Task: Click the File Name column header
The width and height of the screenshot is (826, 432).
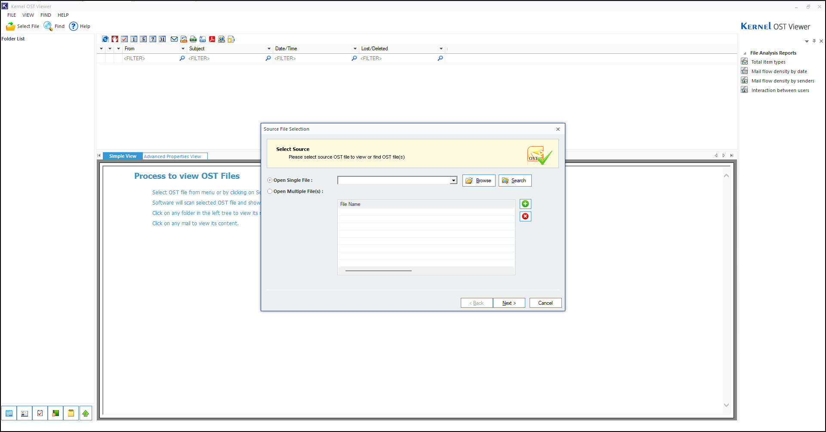Action: click(x=426, y=204)
